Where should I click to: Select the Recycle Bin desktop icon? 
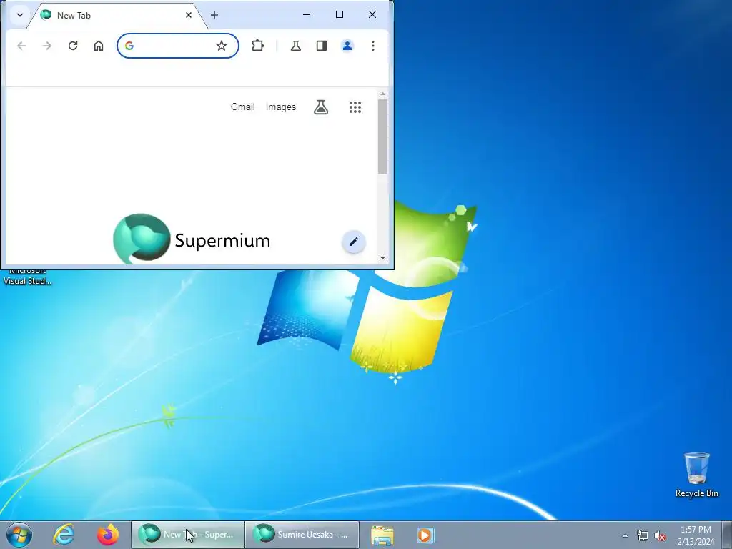pos(696,475)
